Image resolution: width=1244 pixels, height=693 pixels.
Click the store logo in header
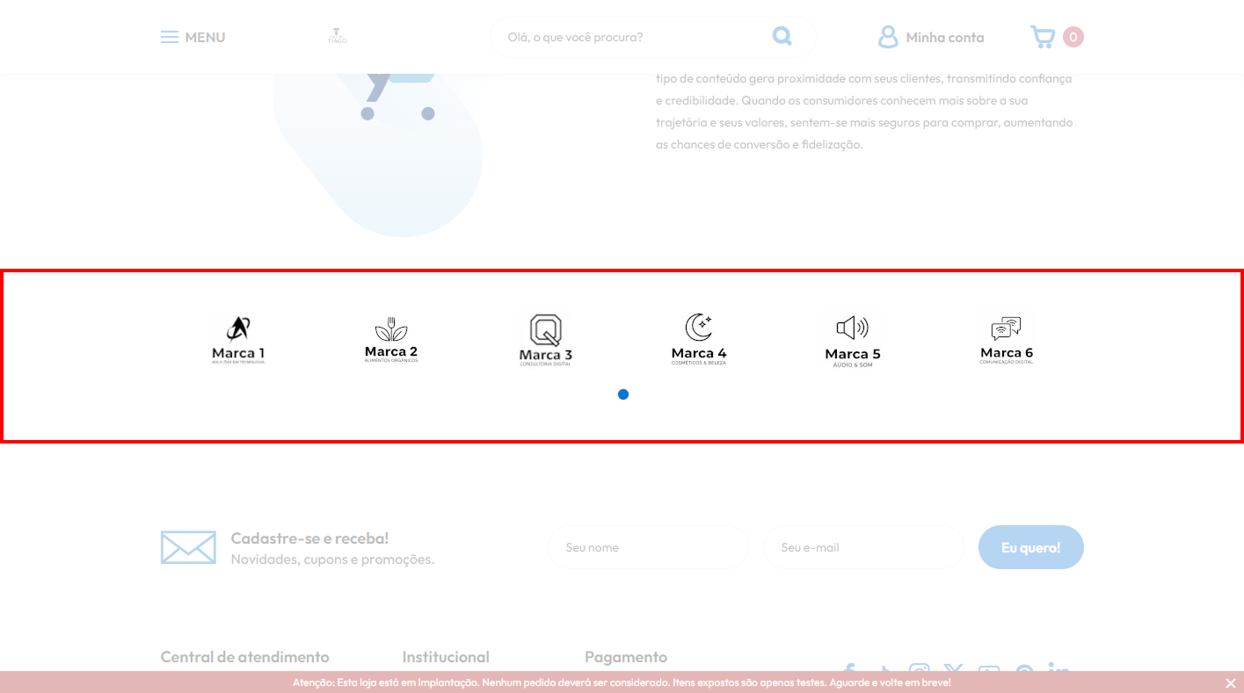coord(337,37)
